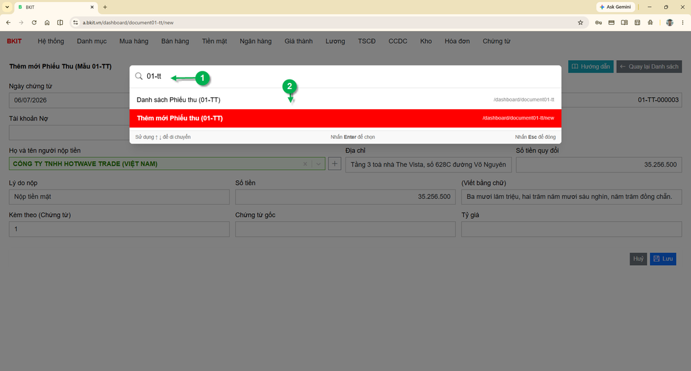Open the site information icon in address bar

76,22
